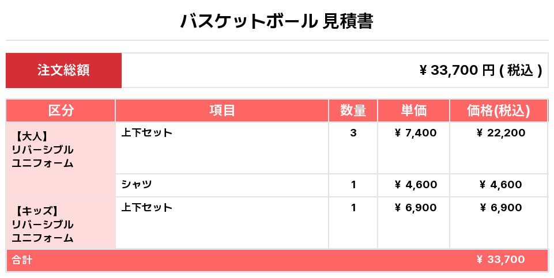
Task: Select シャツ unit price in 単価 column
Action: point(415,185)
